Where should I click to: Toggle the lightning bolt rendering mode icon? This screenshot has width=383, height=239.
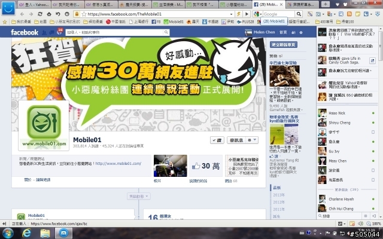(239, 14)
